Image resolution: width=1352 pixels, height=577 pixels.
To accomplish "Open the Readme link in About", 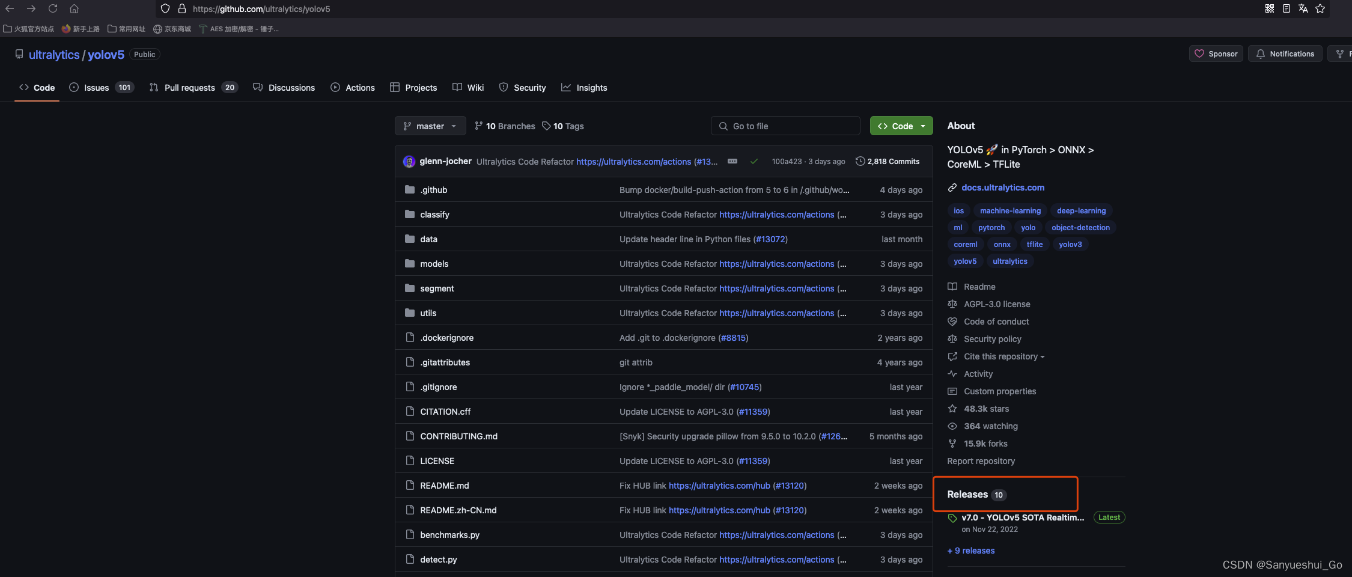I will point(979,287).
